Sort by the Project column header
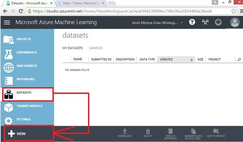 coord(215,59)
